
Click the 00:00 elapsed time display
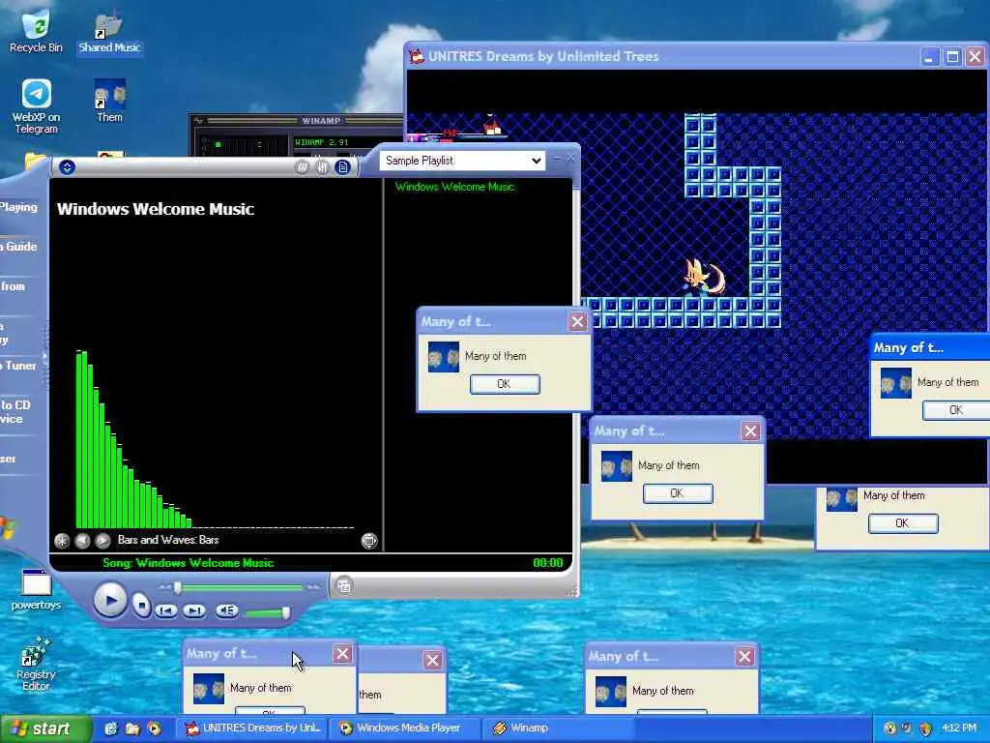tap(547, 562)
